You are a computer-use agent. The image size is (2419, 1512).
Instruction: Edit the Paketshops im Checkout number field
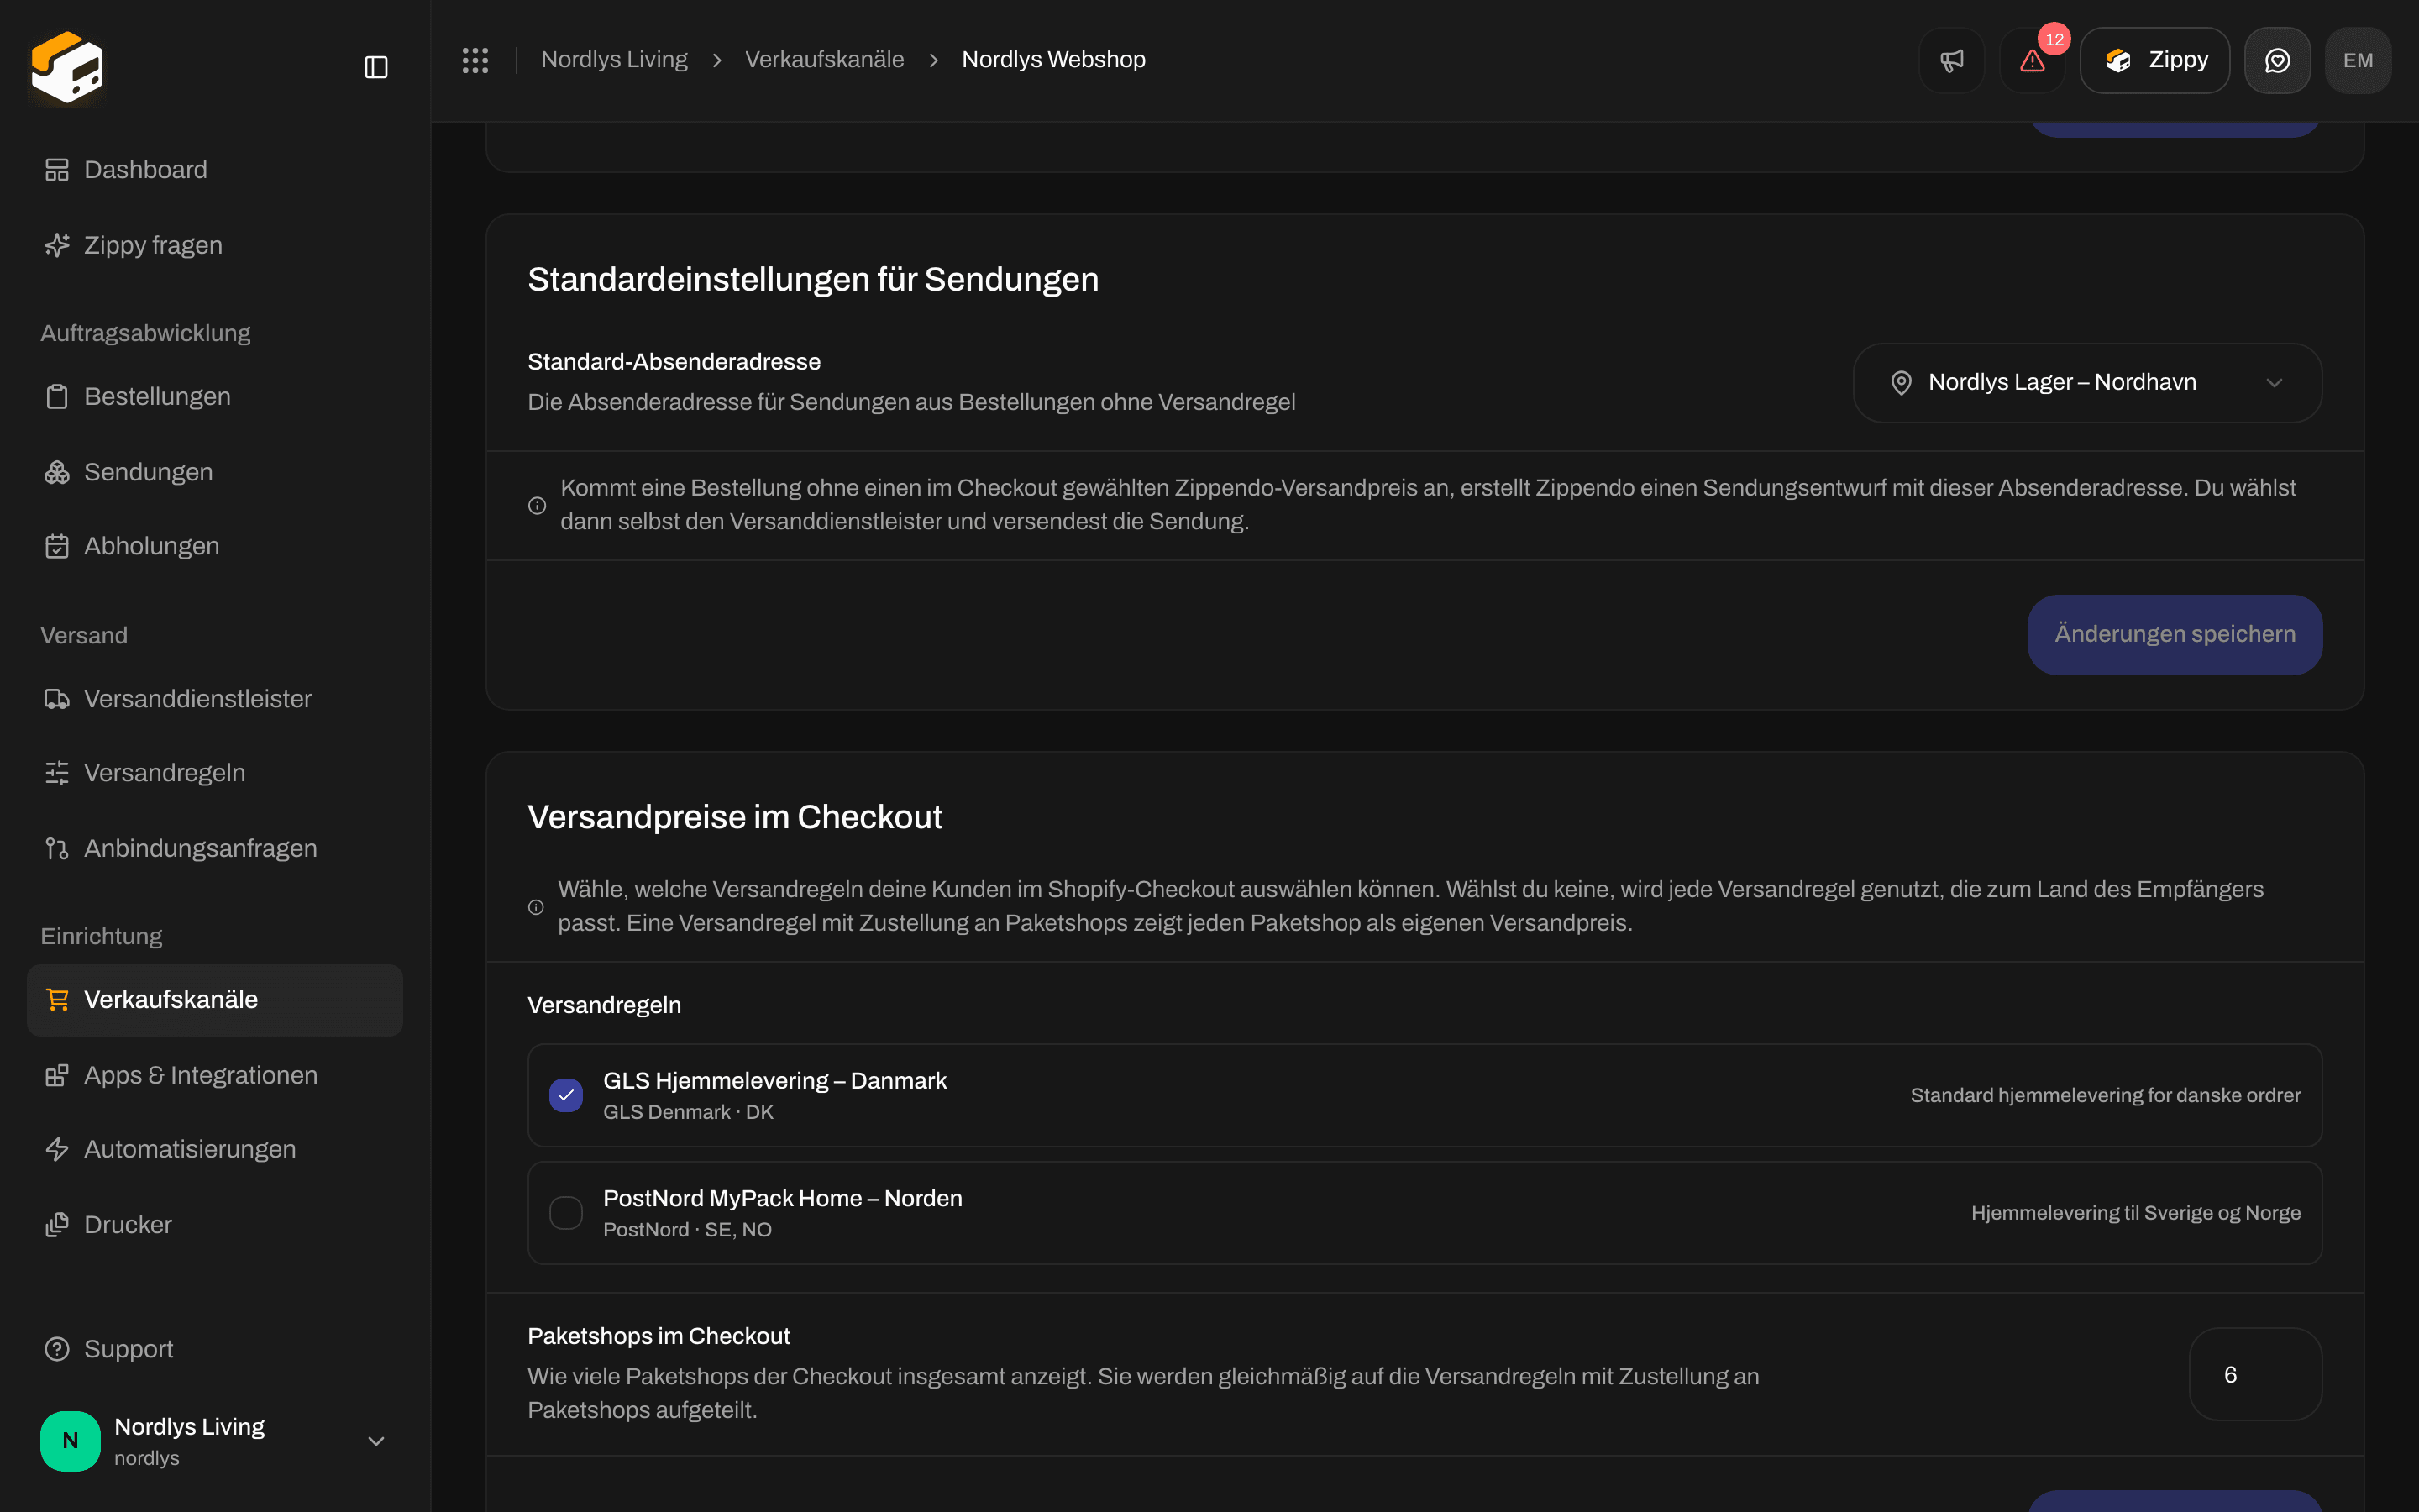point(2255,1374)
